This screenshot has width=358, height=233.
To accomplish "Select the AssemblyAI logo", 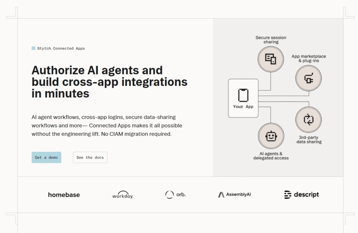I will [235, 195].
